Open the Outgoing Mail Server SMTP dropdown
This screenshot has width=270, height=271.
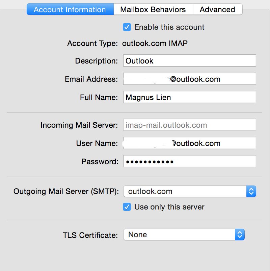190,191
